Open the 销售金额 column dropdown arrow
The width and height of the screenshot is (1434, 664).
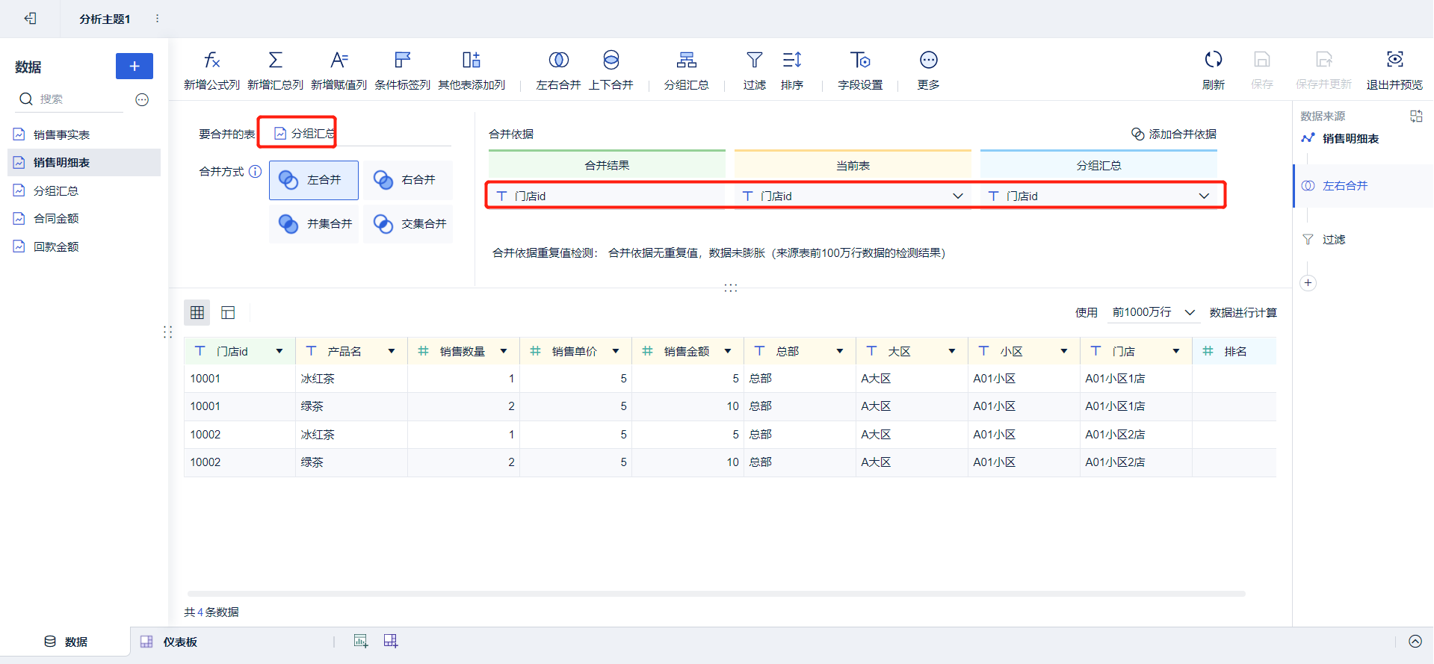[728, 351]
